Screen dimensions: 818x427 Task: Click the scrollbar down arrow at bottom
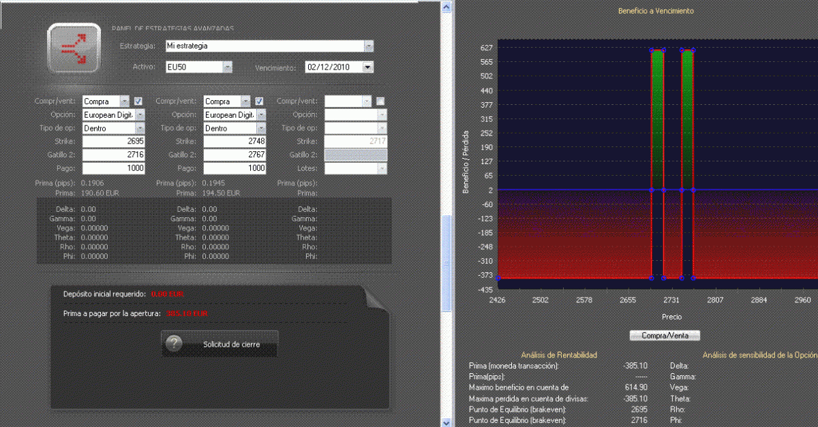coord(446,422)
